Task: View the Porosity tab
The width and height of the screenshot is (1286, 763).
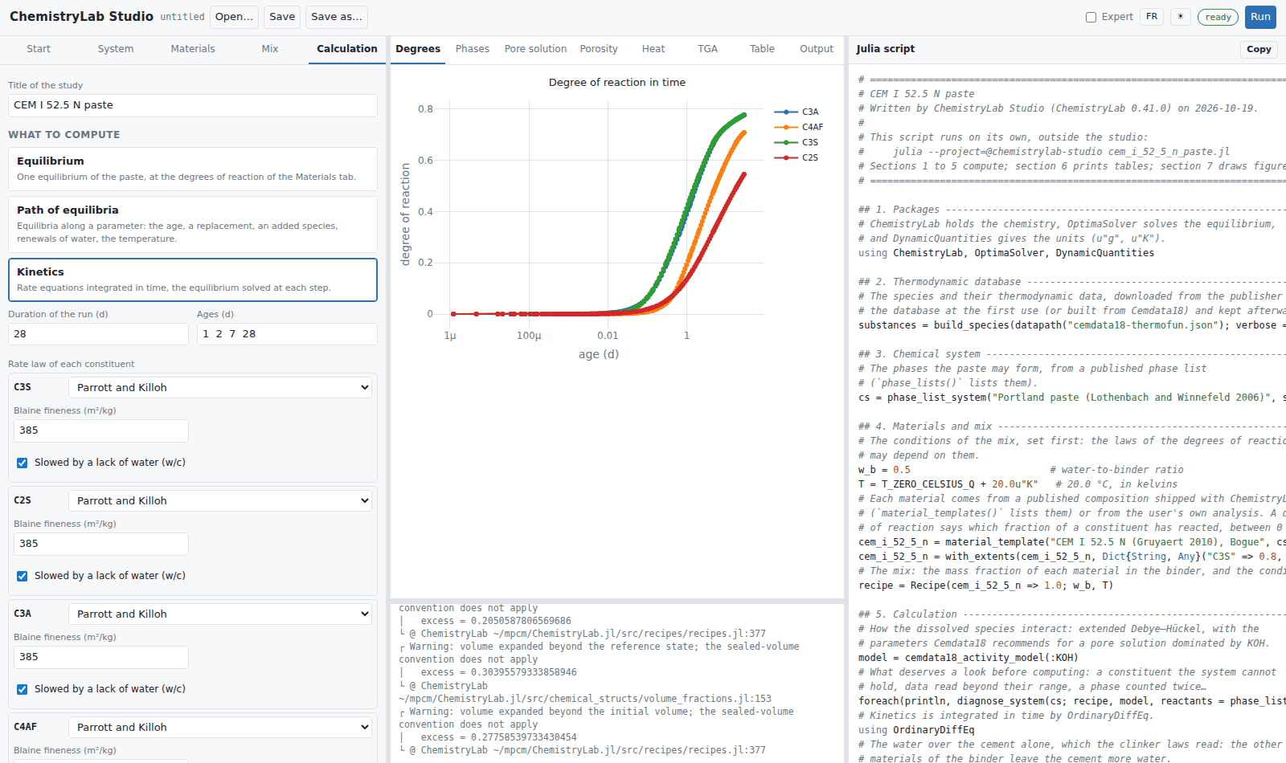Action: [599, 49]
